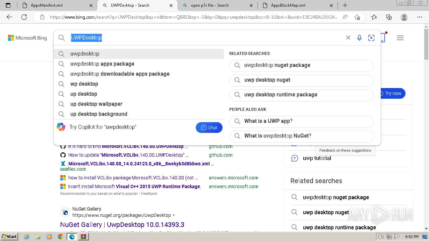This screenshot has height=241, width=429.
Task: Select suggestion up desktop background
Action: [139, 114]
